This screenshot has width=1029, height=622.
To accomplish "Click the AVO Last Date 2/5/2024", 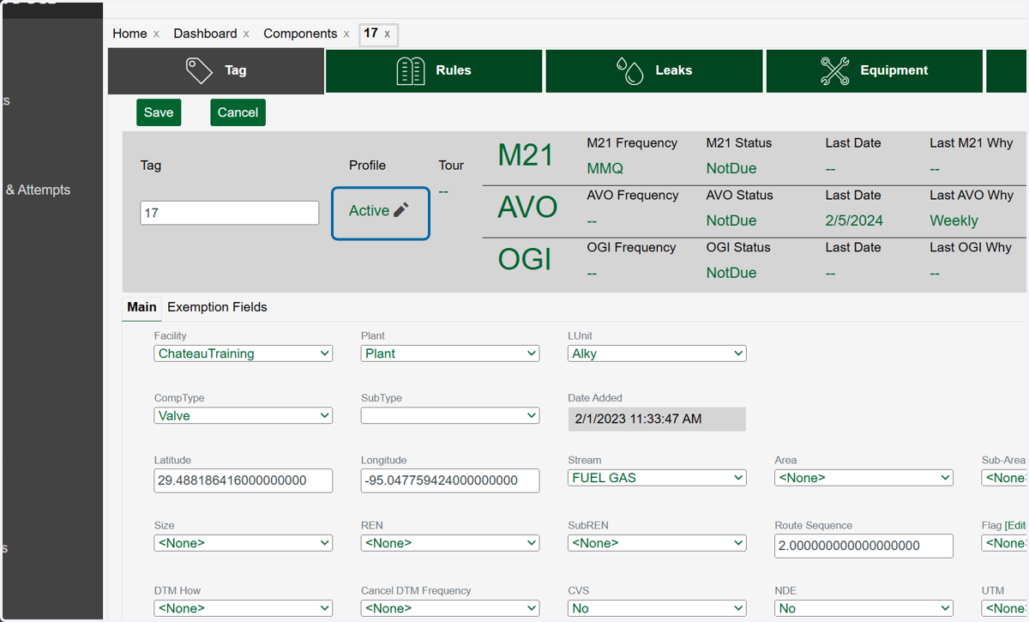I will coord(854,220).
